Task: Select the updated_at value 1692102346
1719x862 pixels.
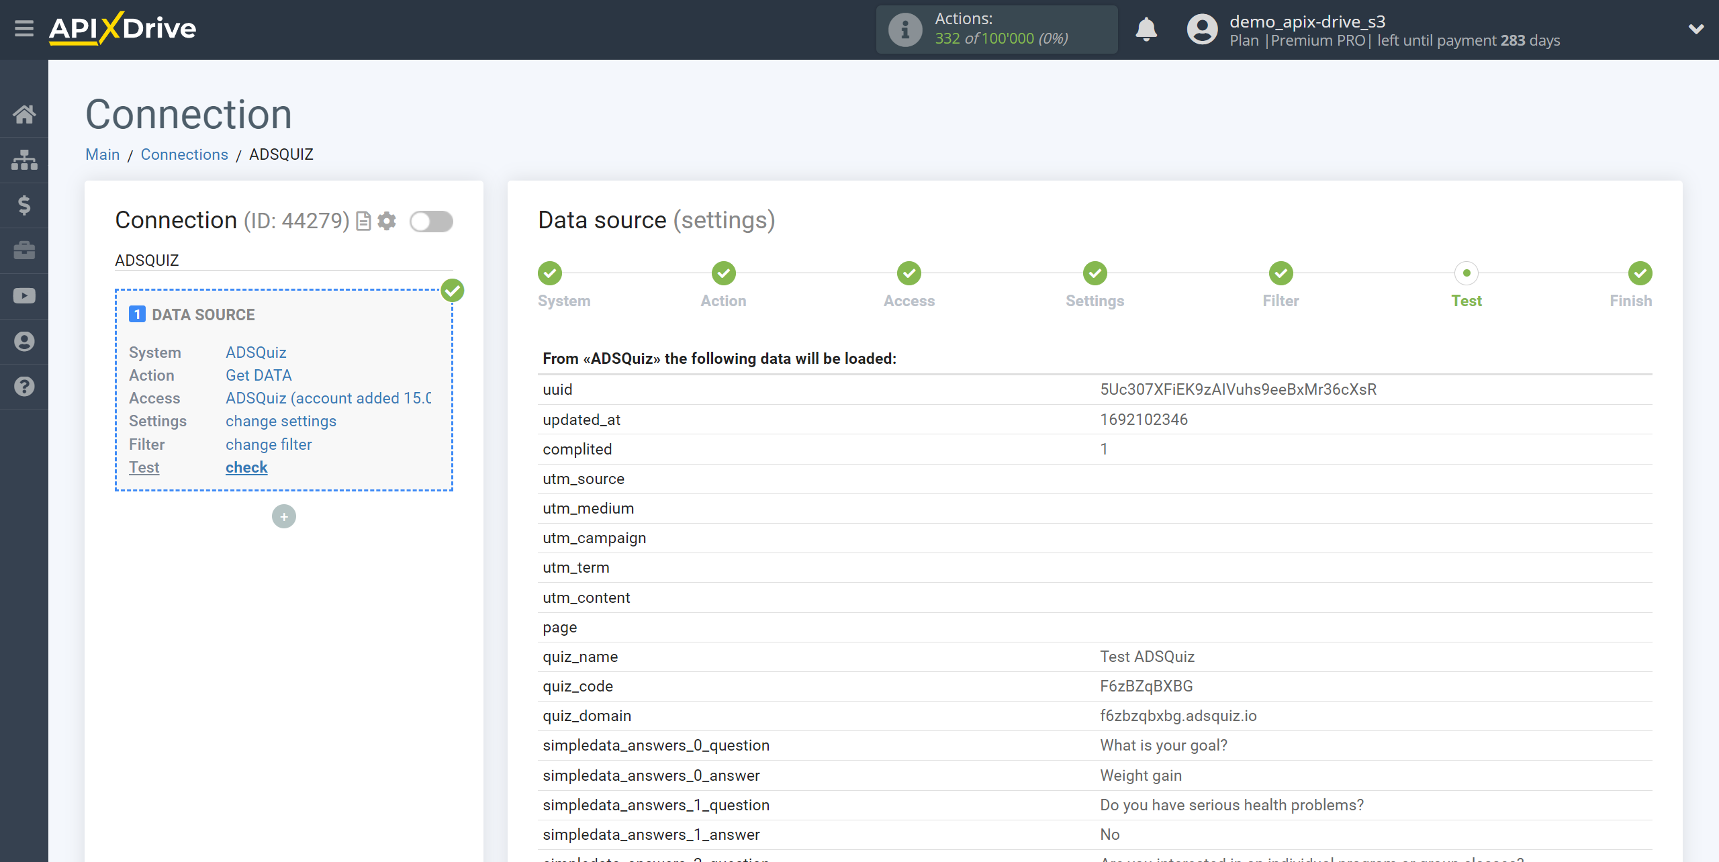Action: (1144, 420)
